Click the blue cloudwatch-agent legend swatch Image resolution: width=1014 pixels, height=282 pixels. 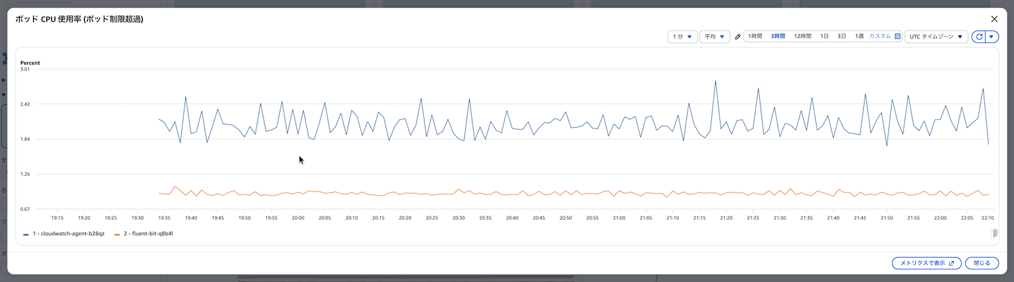pos(26,234)
